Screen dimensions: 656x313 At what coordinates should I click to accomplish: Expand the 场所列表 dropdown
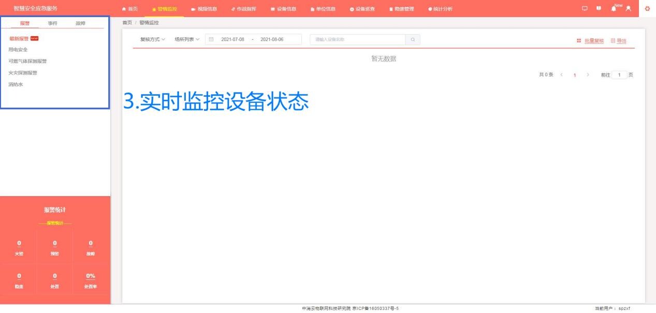187,40
